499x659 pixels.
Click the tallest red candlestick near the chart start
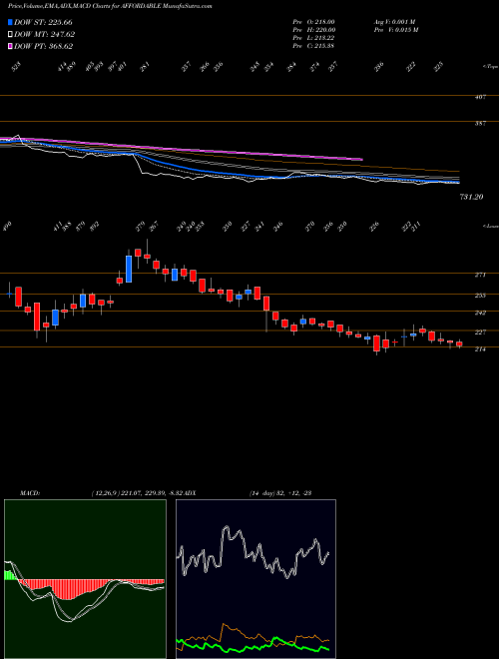tap(37, 317)
